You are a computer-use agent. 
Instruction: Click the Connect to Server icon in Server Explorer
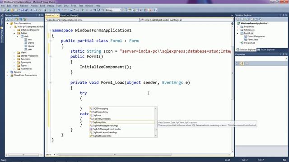[21, 19]
